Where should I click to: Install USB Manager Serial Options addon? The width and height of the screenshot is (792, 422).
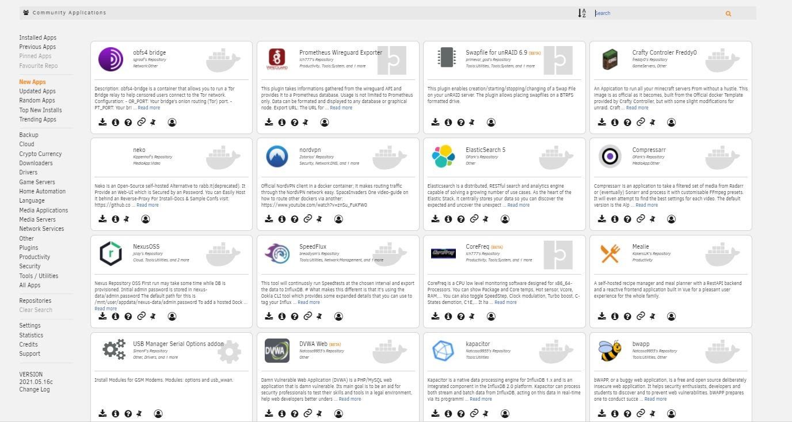tap(102, 413)
